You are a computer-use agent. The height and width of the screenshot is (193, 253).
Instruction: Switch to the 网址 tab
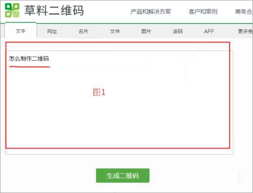click(52, 31)
